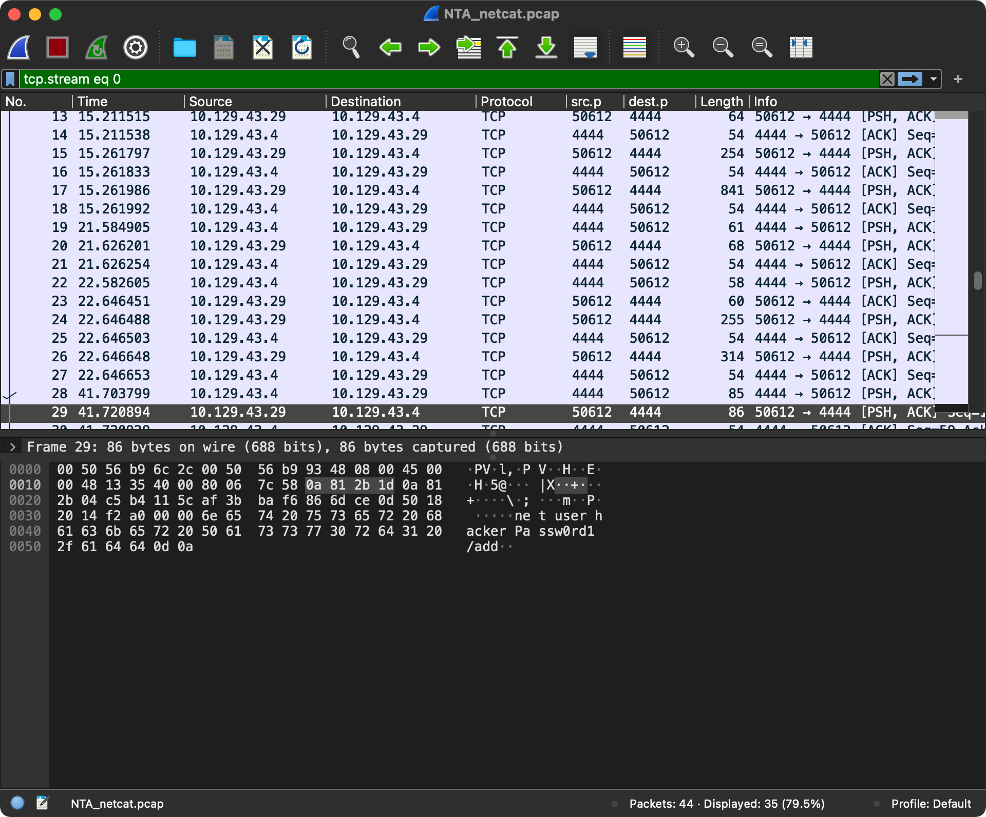Select highlighted hex bytes 0a 81 2b 1d
Viewport: 986px width, 817px height.
350,485
